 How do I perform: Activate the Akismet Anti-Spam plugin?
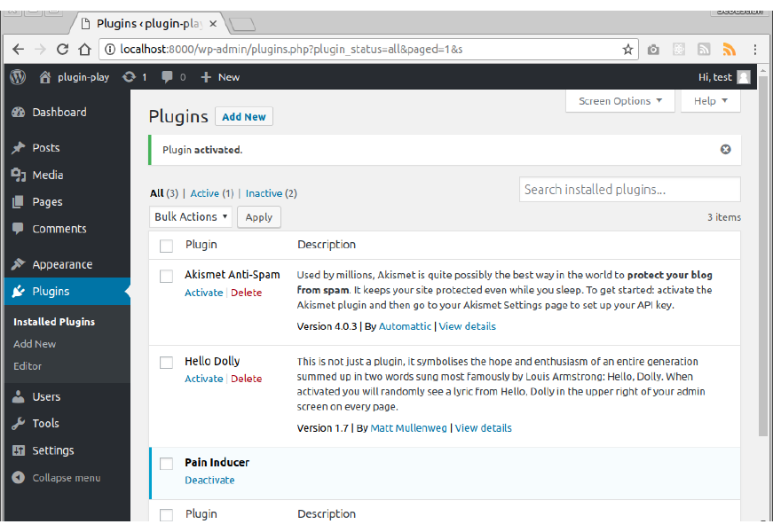click(203, 293)
